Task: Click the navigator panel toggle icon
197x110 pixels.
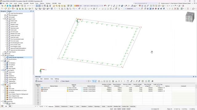Action: 37,6
